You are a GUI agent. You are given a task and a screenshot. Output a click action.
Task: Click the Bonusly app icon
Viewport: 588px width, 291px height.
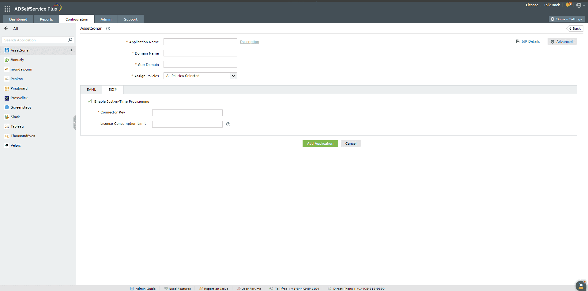coord(7,60)
